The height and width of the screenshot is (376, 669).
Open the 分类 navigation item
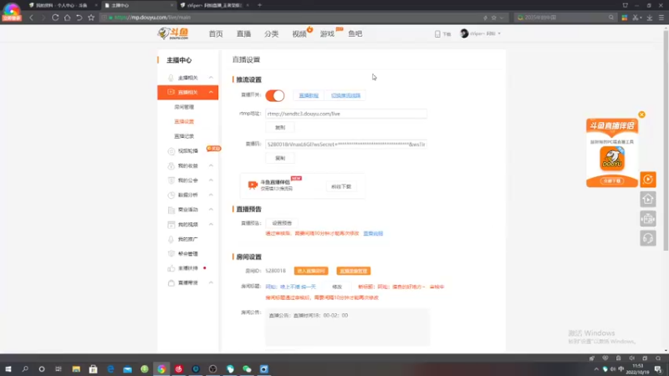tap(271, 33)
